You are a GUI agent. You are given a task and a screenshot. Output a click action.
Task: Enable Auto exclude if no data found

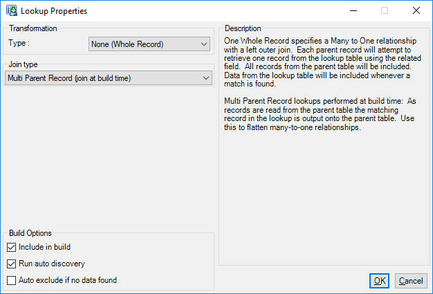pos(11,280)
